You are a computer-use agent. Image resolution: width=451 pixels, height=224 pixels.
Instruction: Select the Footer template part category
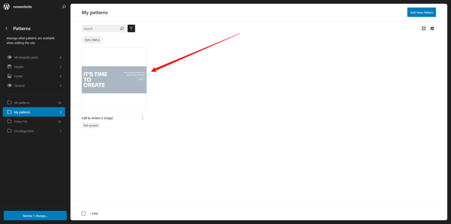click(x=34, y=76)
